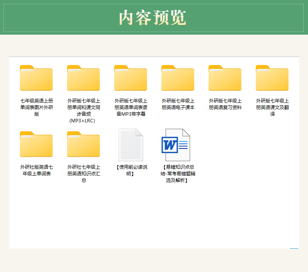308x272 pixels.
Task: Click the file name 外研版七年级上册英语课文及翻译
Action: coord(272,107)
